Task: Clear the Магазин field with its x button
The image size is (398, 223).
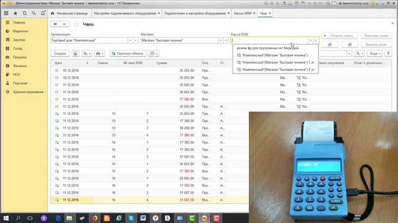Action: coord(226,40)
